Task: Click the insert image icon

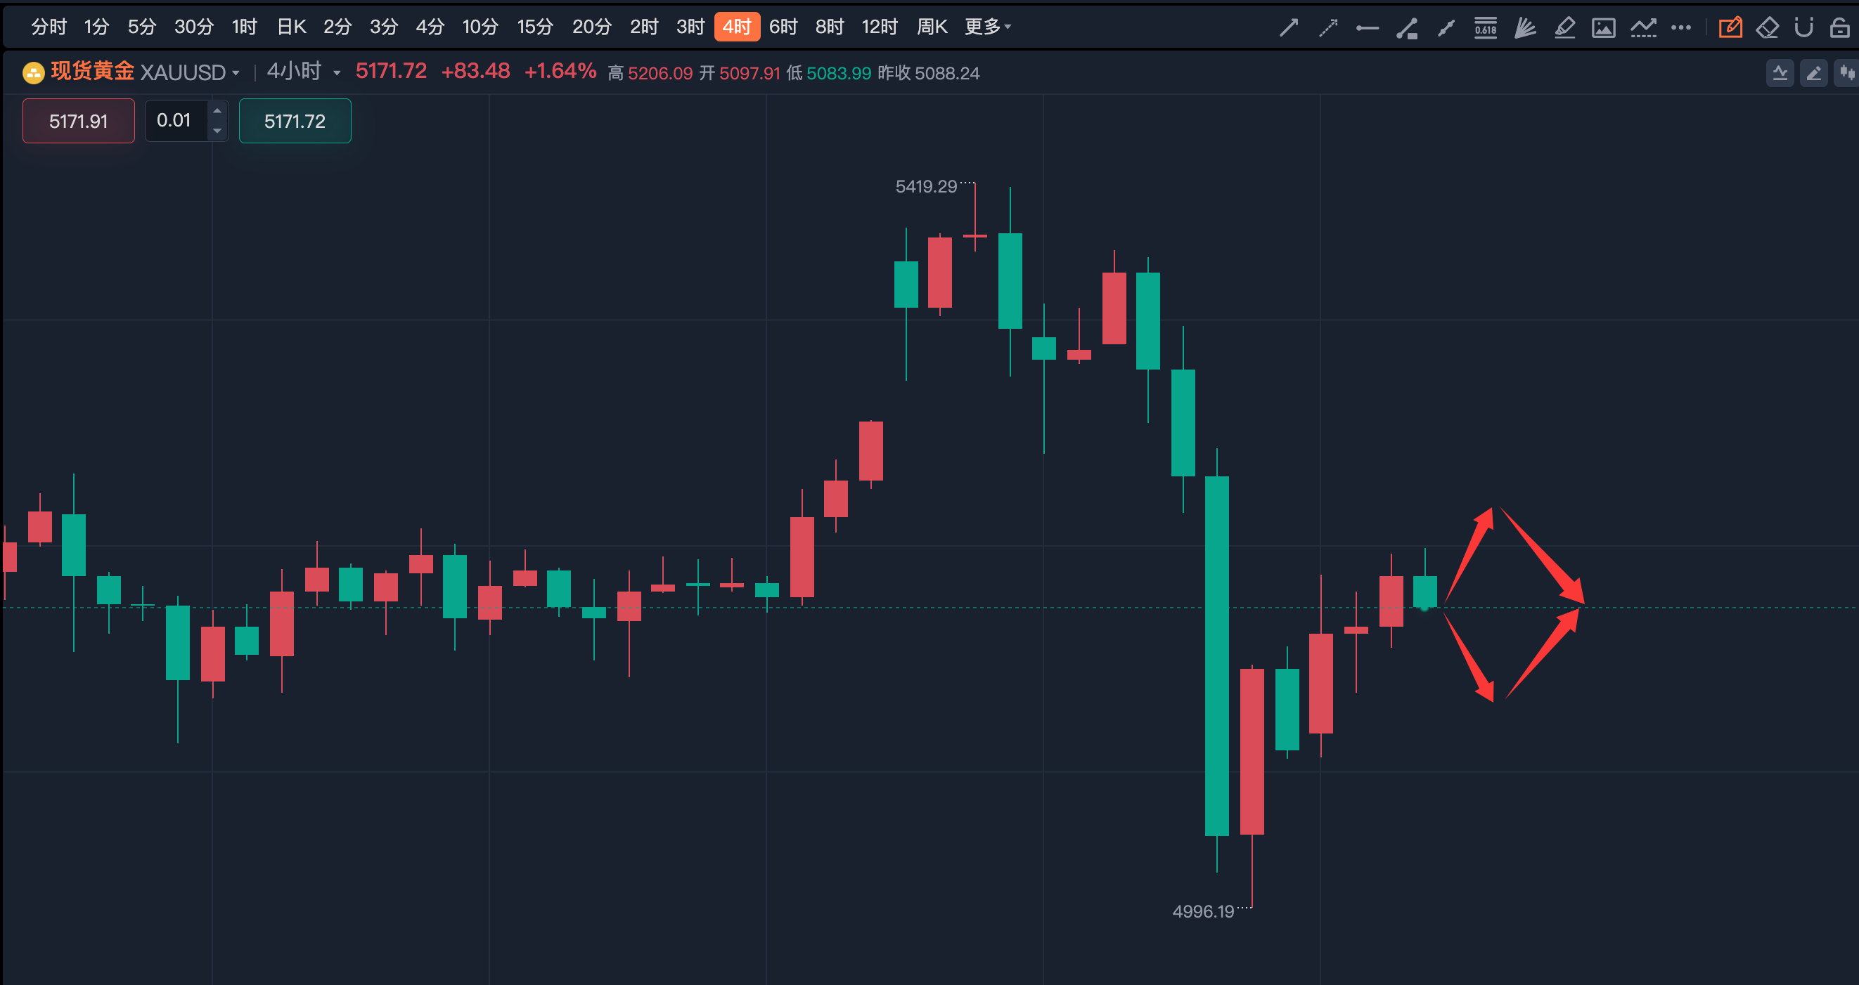Action: (1603, 27)
